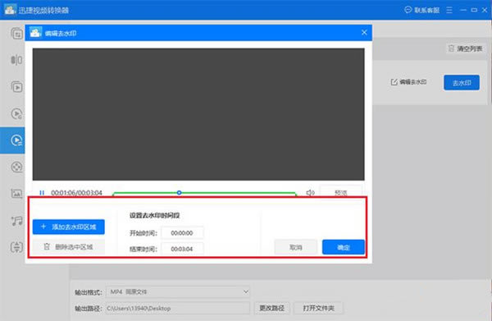Image resolution: width=492 pixels, height=321 pixels.
Task: Click 清空列表 in the main window
Action: click(465, 48)
